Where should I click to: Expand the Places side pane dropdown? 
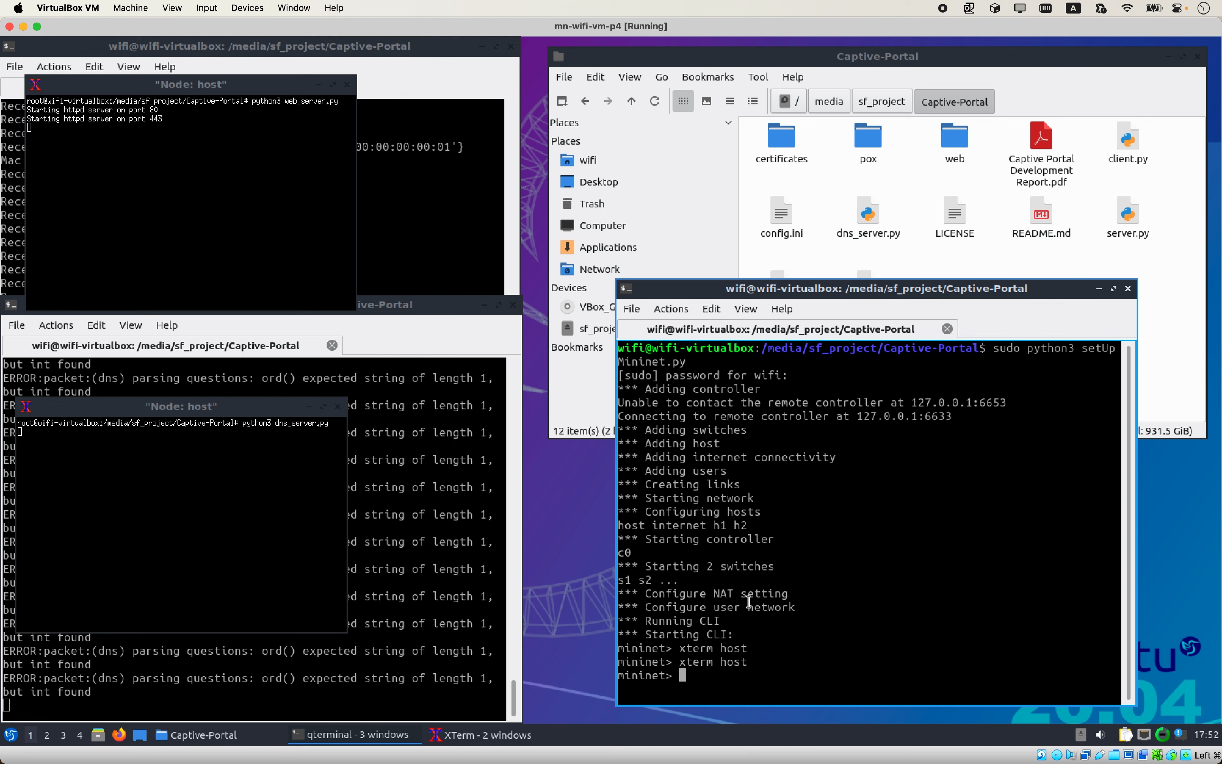728,122
